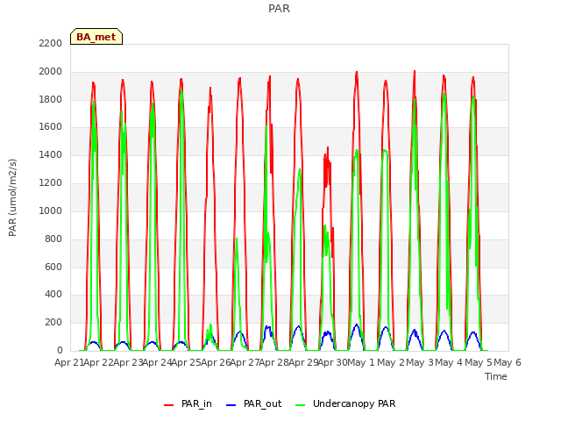Click the 0 y-axis tick label
Viewport: 561px width, 421px height.
coord(60,351)
